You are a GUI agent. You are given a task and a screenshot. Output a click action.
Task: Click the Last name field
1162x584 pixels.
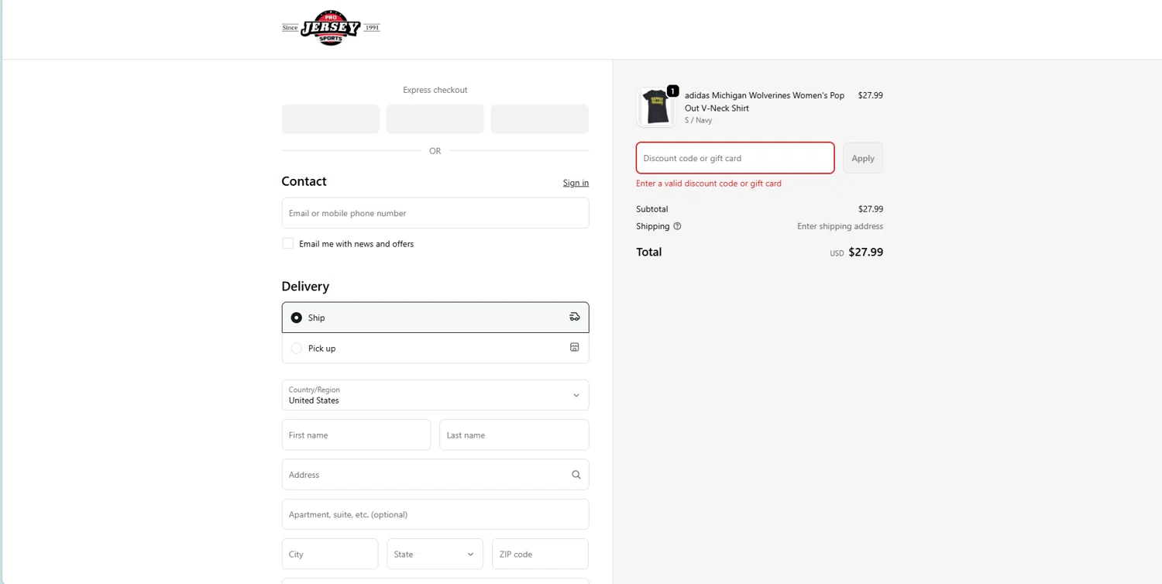tap(514, 435)
